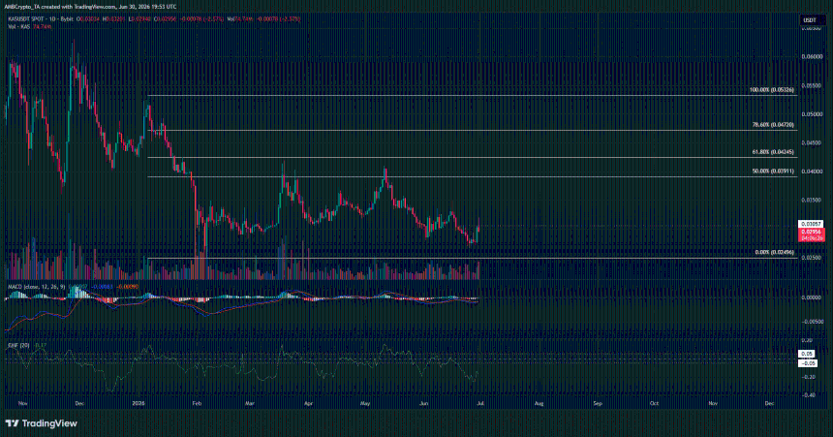Click the white 0.03057 price label
This screenshot has width=833, height=437.
tap(811, 225)
